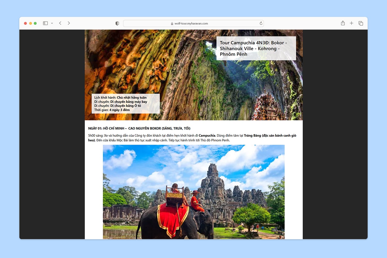387x258 pixels.
Task: Go forward to the next page
Action: 69,23
